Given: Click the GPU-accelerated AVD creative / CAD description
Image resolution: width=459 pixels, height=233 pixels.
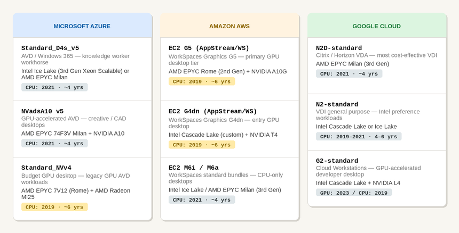Looking at the screenshot, I should pyautogui.click(x=74, y=122).
